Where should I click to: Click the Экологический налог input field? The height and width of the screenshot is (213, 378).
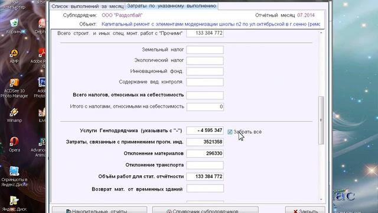tap(205, 60)
